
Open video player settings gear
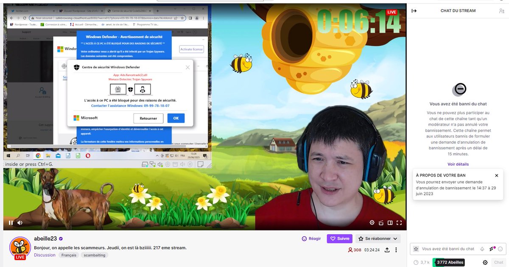[372, 222]
